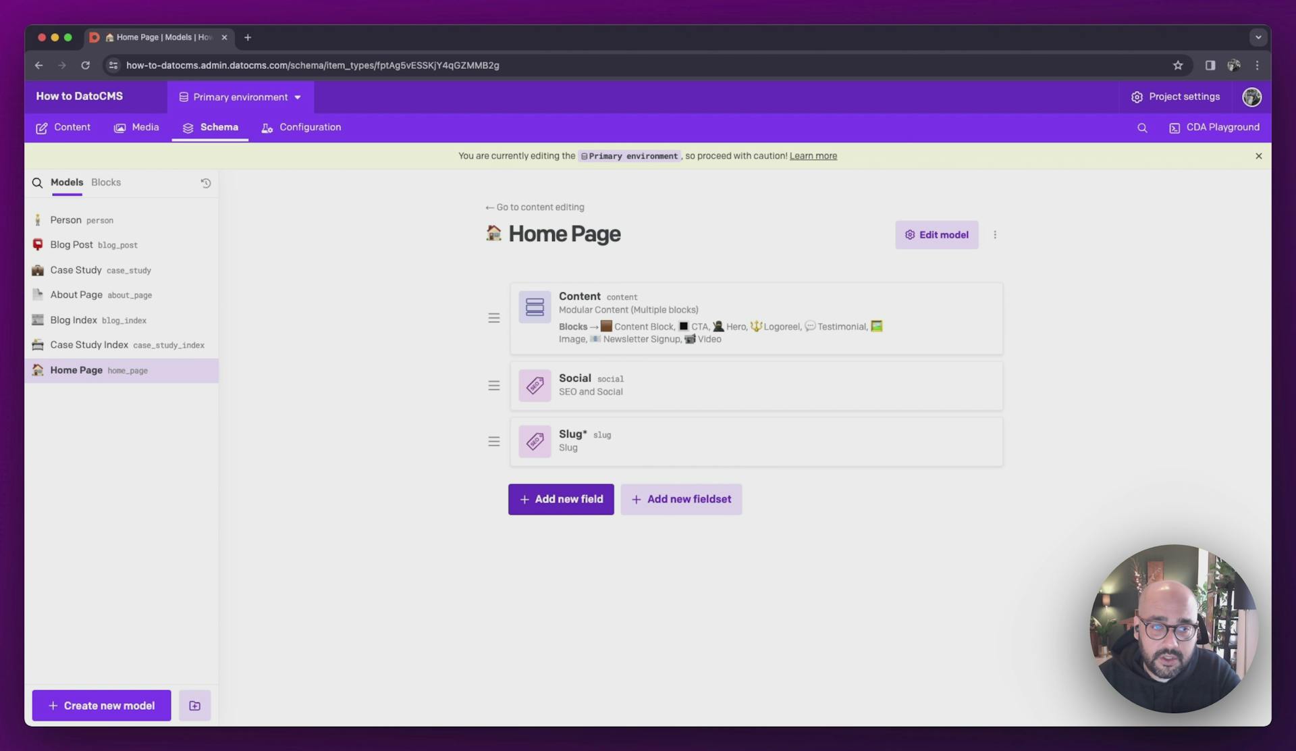Follow the Learn more link in banner
Image resolution: width=1296 pixels, height=751 pixels.
pos(813,156)
